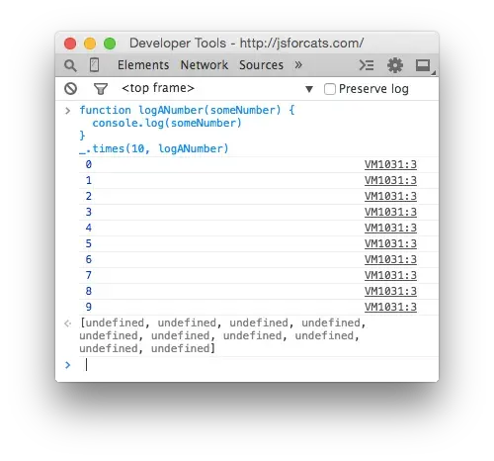This screenshot has height=461, width=494.
Task: Clear the console log
Action: 71,88
